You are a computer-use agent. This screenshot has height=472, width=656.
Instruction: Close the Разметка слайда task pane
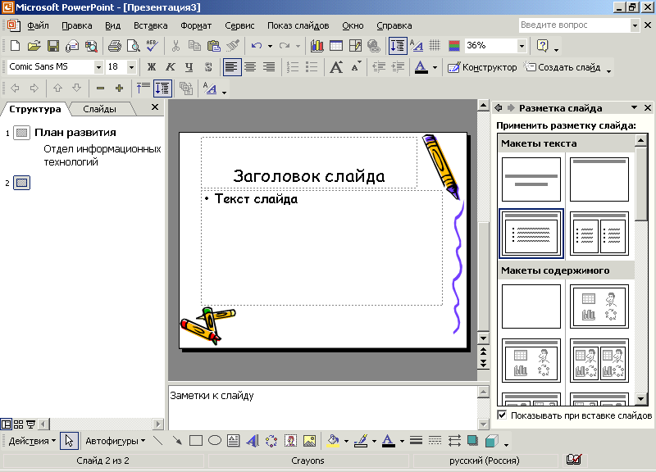tap(648, 108)
